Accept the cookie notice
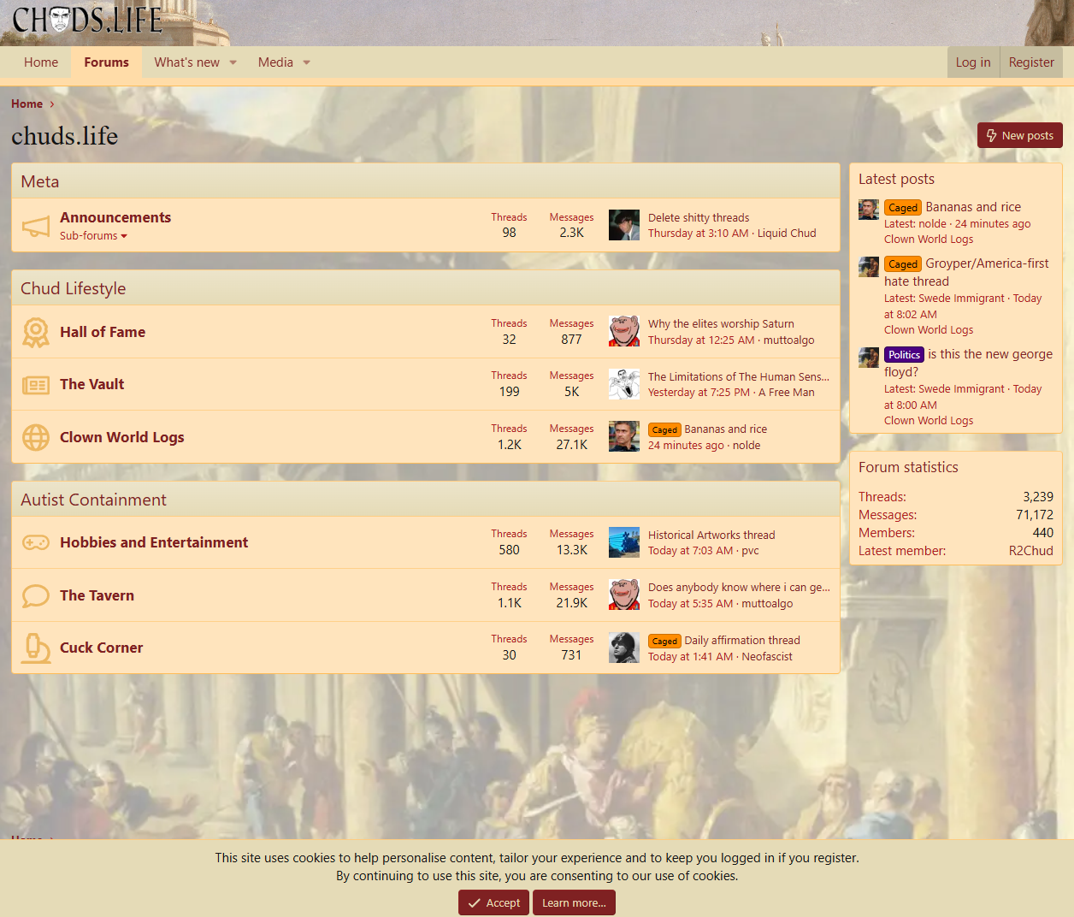 point(493,902)
